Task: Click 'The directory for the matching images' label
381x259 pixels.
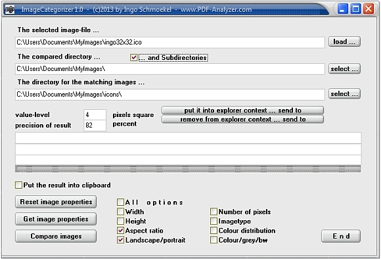Action: [81, 82]
